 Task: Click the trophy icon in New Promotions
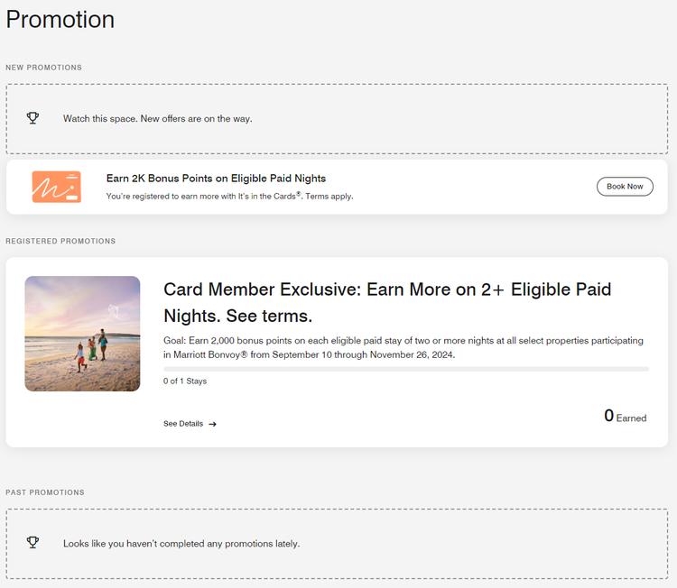[33, 118]
